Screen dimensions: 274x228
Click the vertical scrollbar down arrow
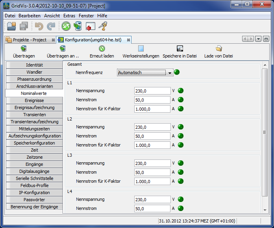(265, 210)
